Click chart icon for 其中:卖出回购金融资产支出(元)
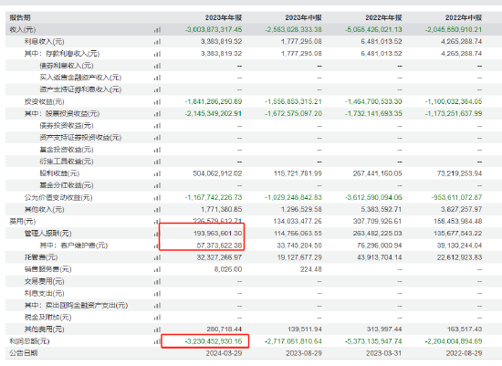The image size is (502, 366). [157, 306]
